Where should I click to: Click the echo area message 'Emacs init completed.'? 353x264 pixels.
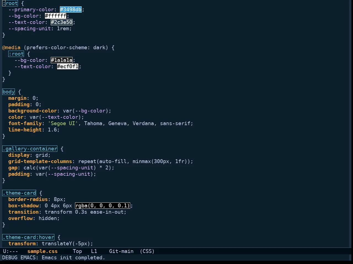click(73, 258)
